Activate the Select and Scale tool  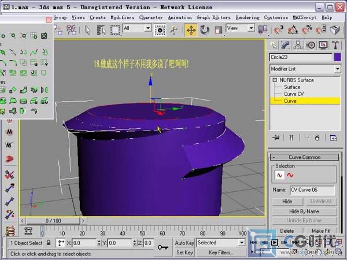click(x=218, y=30)
